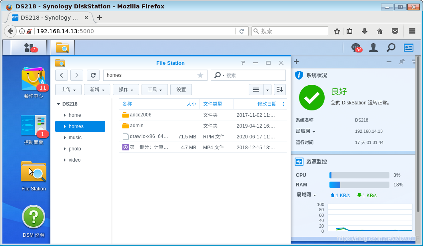Image resolution: width=423 pixels, height=246 pixels.
Task: Switch to list view mode icon
Action: pos(256,89)
